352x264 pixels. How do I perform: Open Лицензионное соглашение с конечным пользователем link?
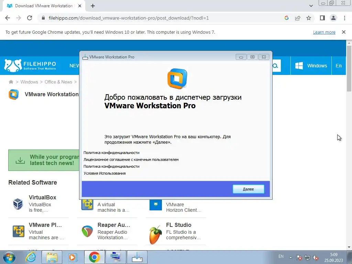click(x=131, y=159)
